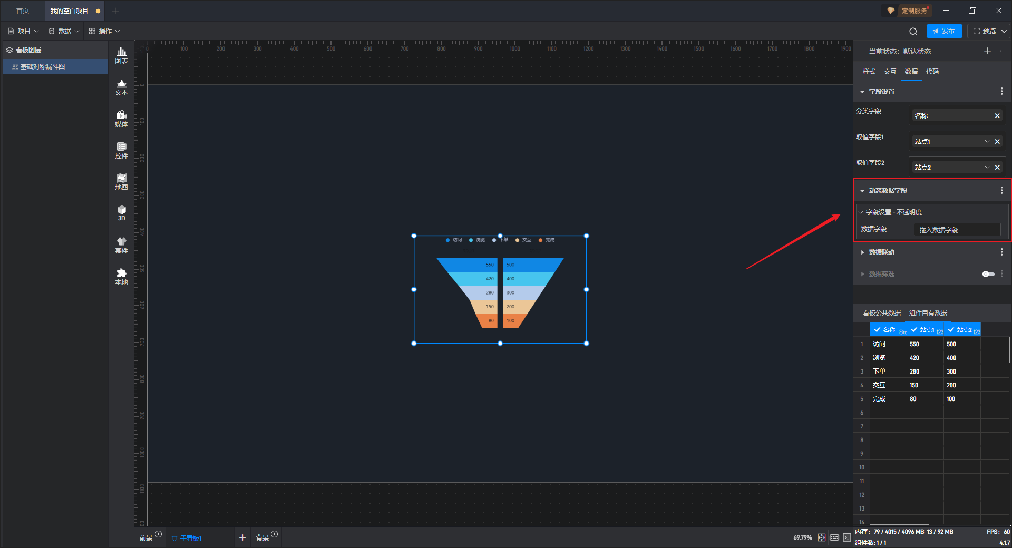Click the fit-to-screen icon near zoom
This screenshot has height=548, width=1012.
822,537
